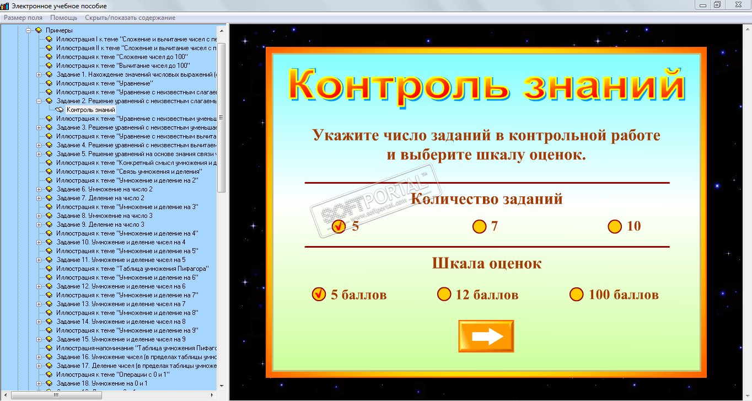Expand Задание 1 tree node

coord(39,74)
